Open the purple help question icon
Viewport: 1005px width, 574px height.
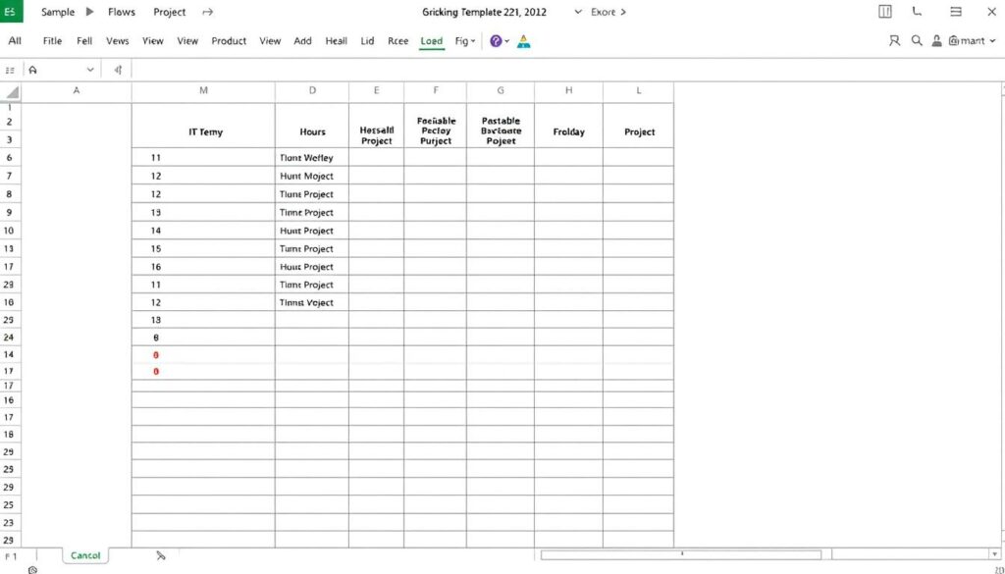[x=496, y=41]
